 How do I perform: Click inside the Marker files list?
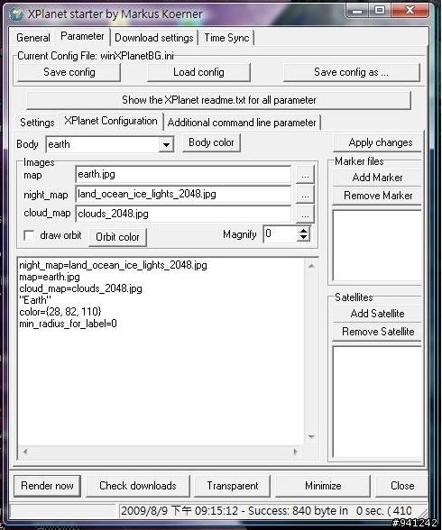pyautogui.click(x=377, y=246)
